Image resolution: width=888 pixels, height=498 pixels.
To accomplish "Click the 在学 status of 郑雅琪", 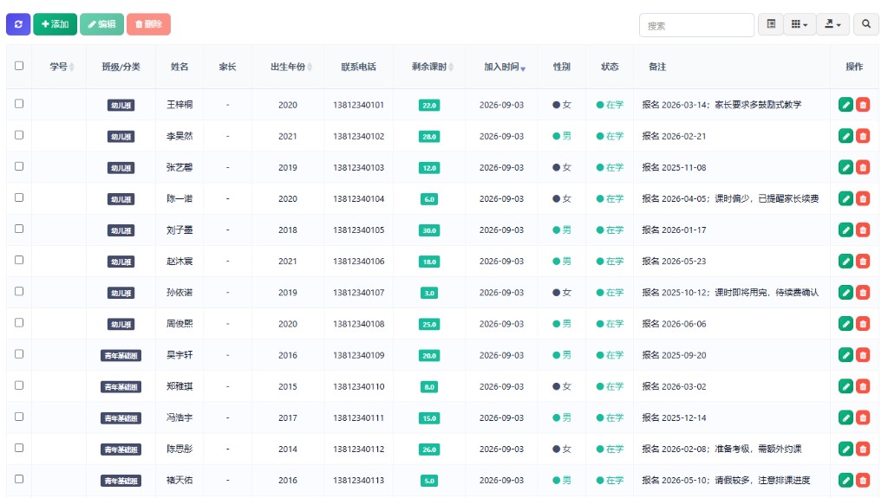I will coord(610,386).
